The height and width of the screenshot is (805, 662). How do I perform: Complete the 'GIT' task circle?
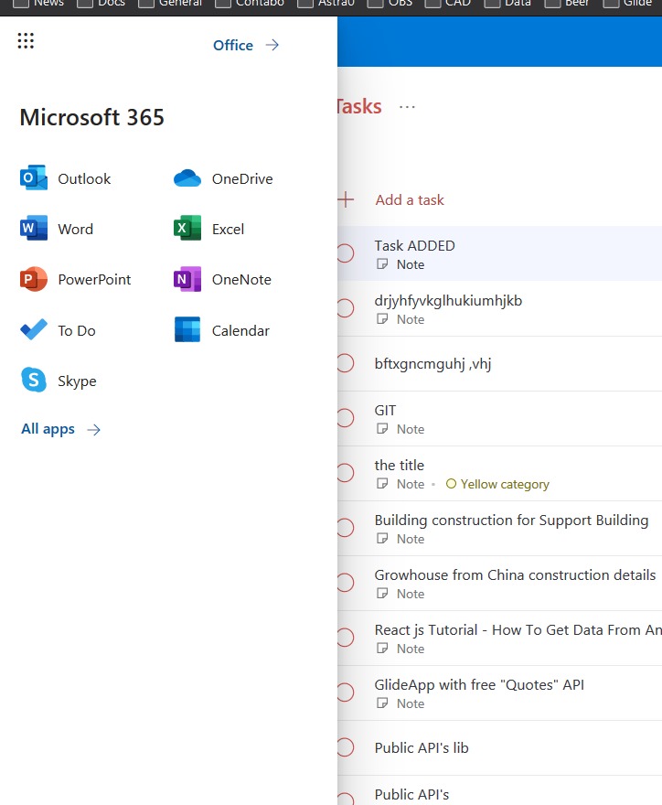(x=345, y=419)
